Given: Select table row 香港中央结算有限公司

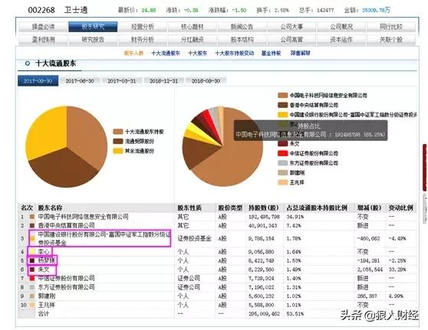Looking at the screenshot, I should tap(218, 225).
